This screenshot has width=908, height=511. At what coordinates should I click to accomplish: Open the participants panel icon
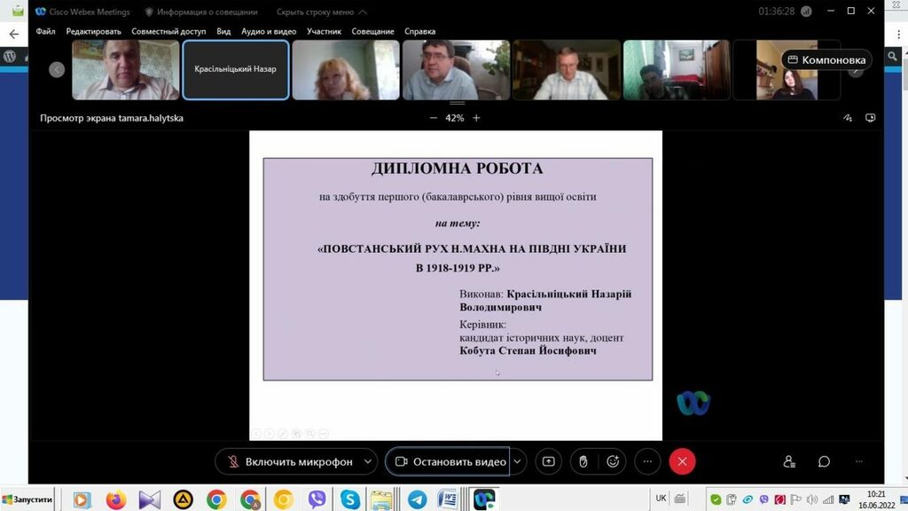(x=789, y=461)
